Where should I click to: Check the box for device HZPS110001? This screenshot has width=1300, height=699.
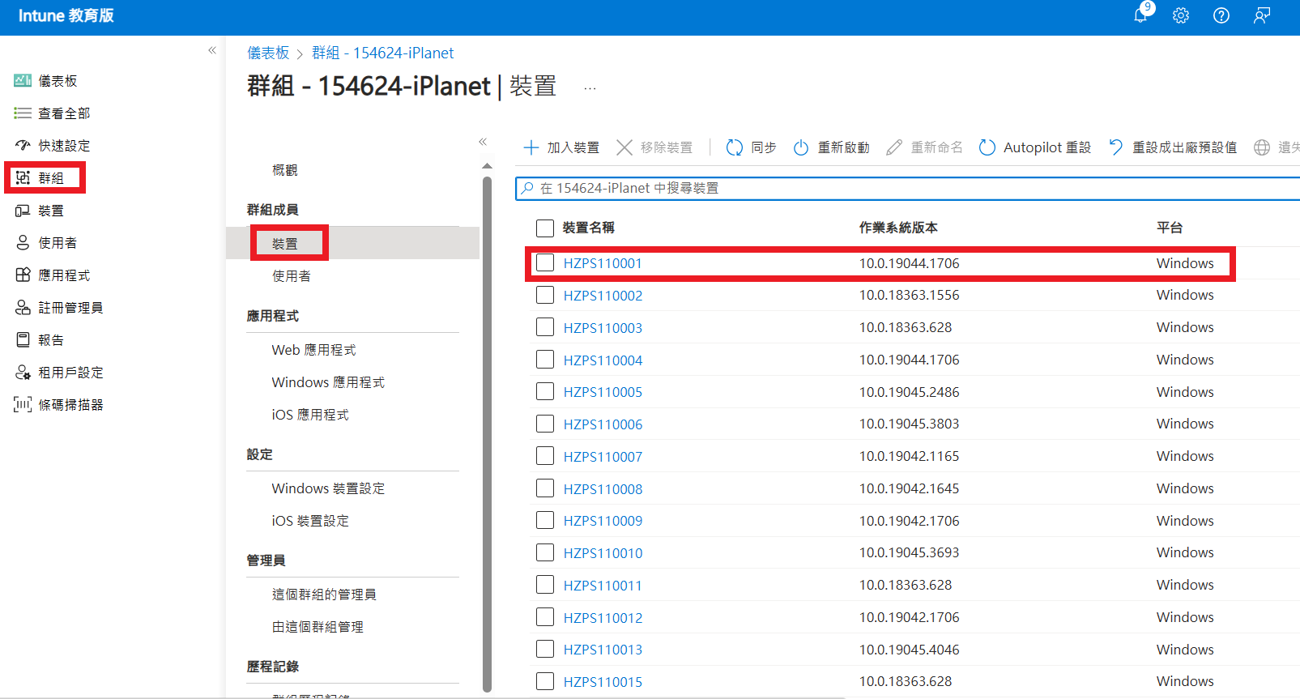click(545, 263)
